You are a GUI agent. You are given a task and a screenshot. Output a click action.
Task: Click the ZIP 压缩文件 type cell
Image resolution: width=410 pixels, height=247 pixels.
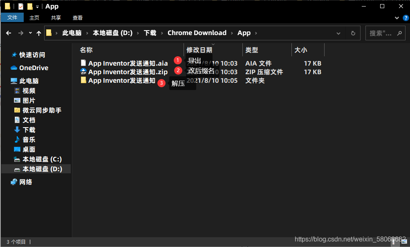coord(264,72)
